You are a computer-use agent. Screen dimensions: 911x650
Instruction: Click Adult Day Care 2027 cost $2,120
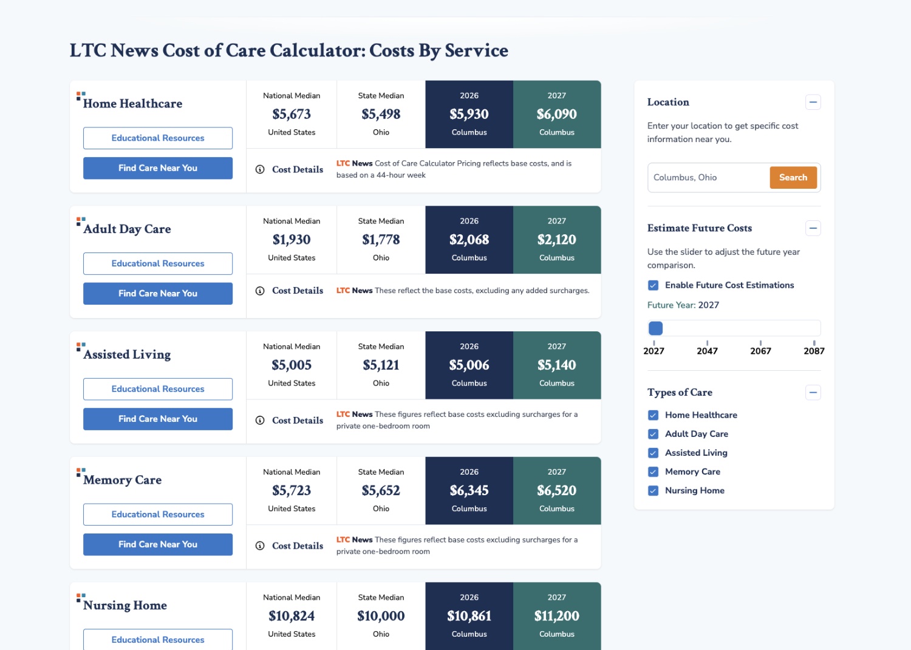[557, 240]
